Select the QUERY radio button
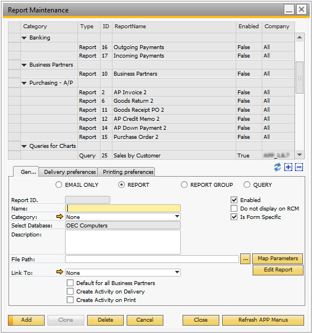Viewport: 312px width, 333px height. pos(246,185)
